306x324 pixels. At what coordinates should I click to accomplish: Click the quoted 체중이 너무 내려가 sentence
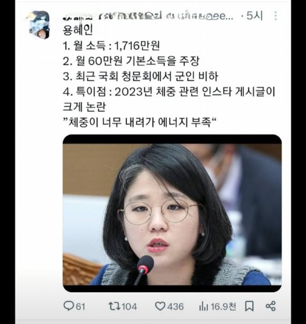pos(140,122)
